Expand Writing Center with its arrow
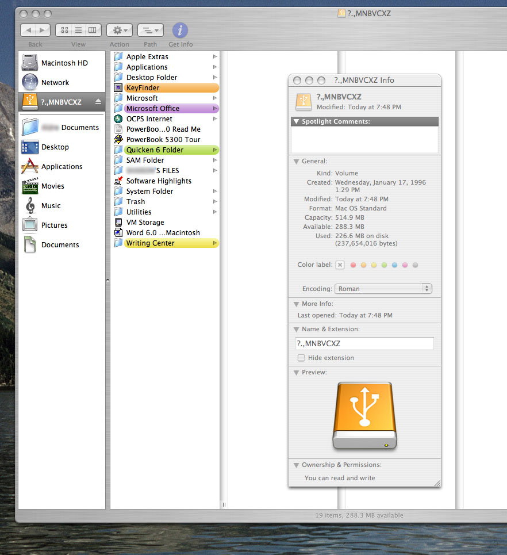This screenshot has width=507, height=555. click(x=215, y=243)
